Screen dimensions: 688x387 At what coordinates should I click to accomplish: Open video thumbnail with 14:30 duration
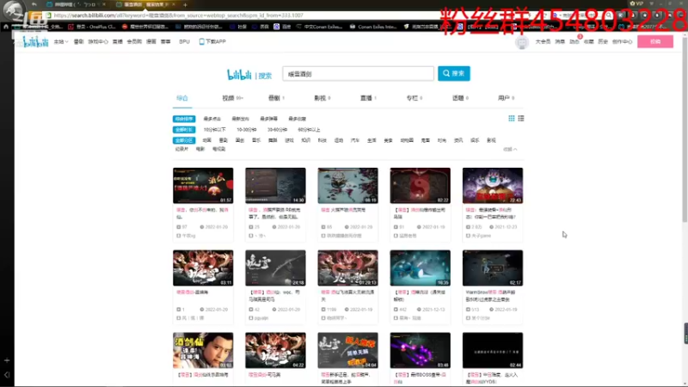coord(275,186)
